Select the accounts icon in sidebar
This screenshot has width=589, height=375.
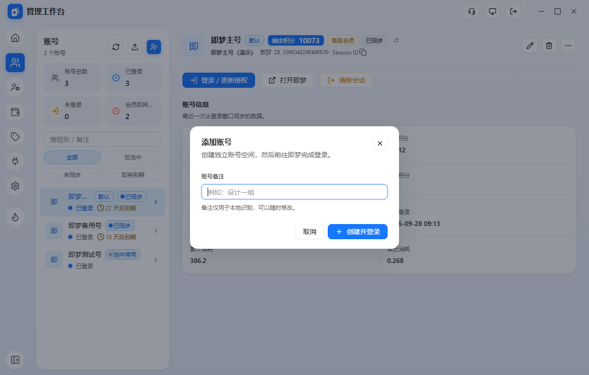pos(15,63)
